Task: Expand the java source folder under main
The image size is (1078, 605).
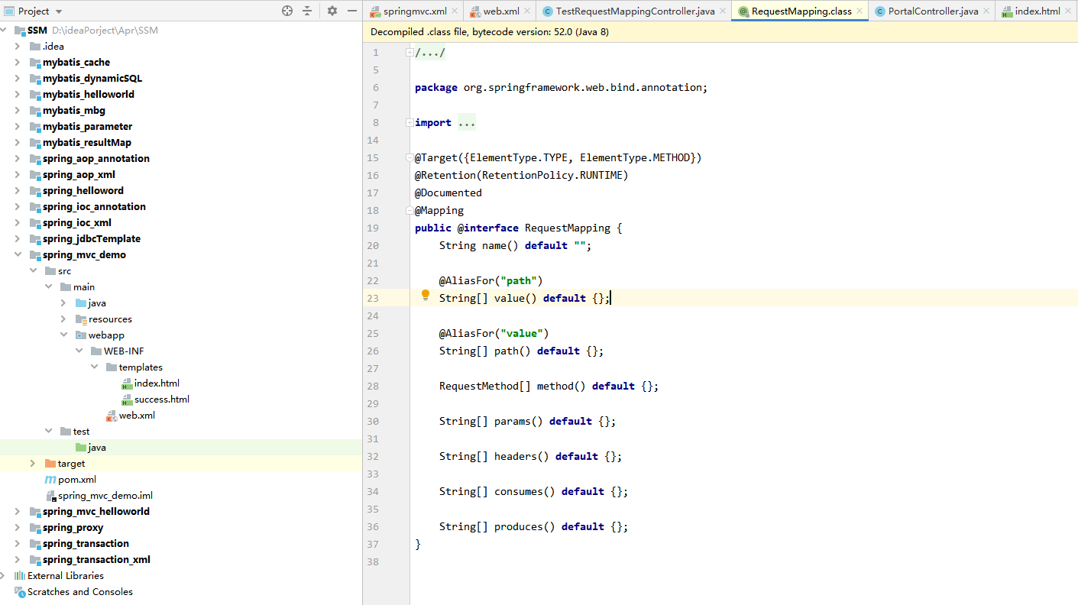Action: click(63, 303)
